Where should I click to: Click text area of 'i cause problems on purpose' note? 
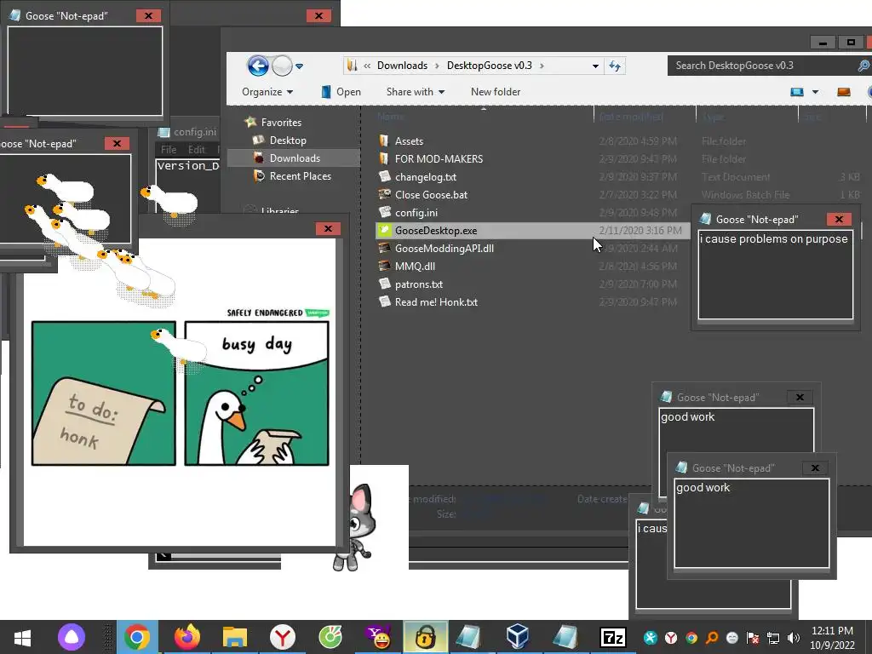[776, 276]
